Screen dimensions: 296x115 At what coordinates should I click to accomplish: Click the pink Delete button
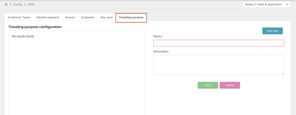click(230, 85)
